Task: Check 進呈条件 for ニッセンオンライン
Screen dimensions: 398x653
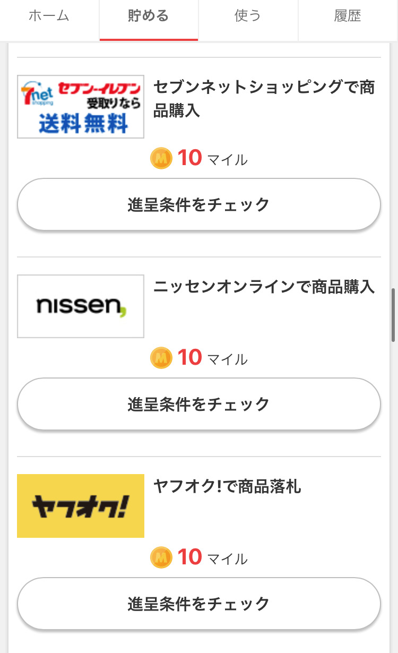Action: click(199, 405)
